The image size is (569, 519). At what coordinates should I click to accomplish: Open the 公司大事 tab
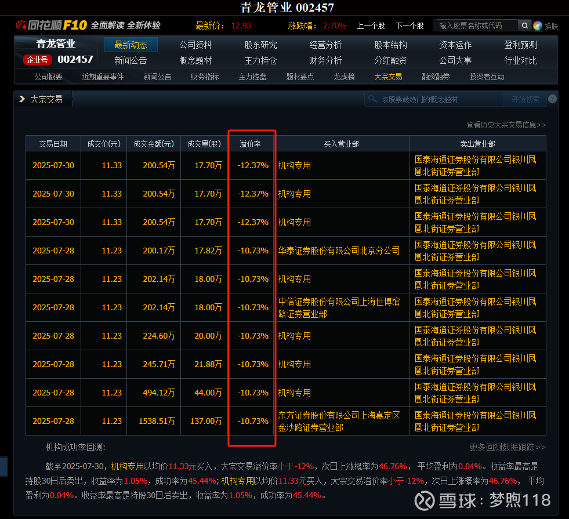pos(455,60)
